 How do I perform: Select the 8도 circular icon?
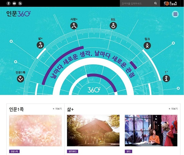click(113, 26)
